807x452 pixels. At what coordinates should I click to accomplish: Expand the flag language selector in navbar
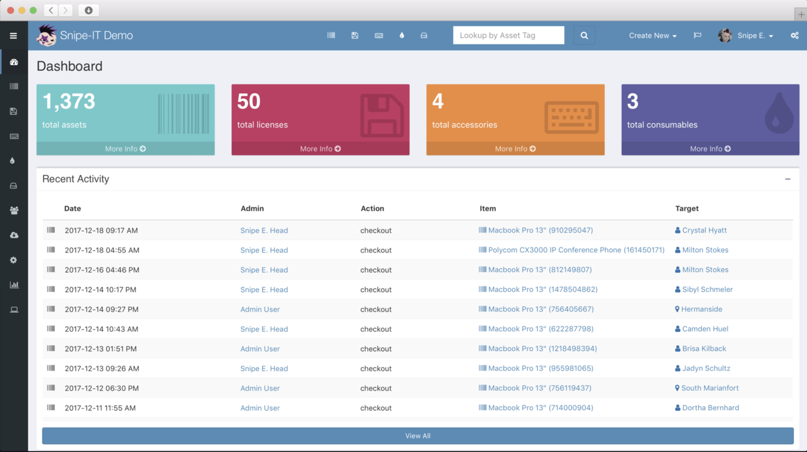[697, 35]
